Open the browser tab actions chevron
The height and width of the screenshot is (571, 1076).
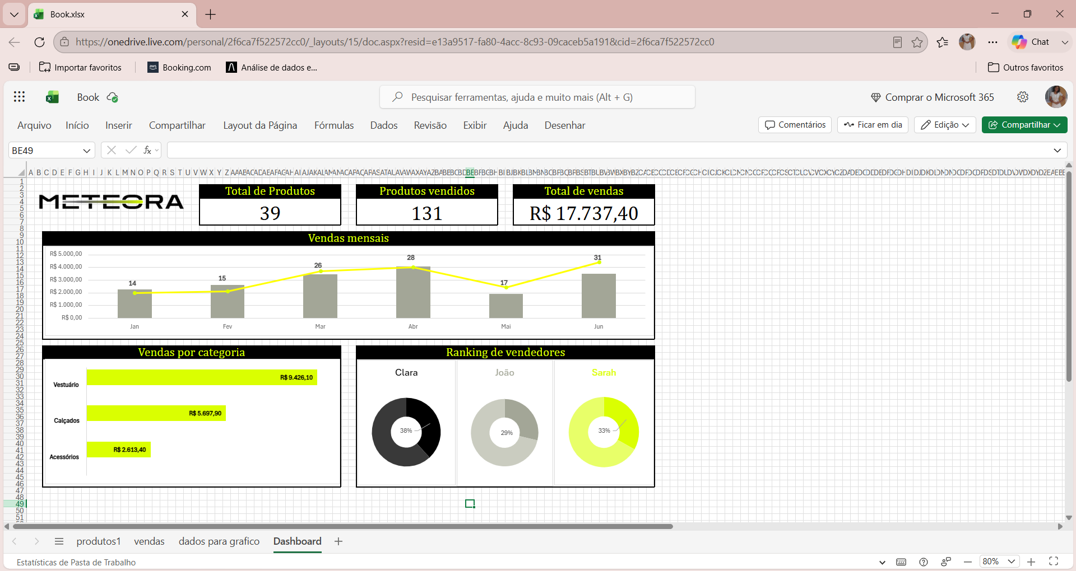(x=14, y=15)
